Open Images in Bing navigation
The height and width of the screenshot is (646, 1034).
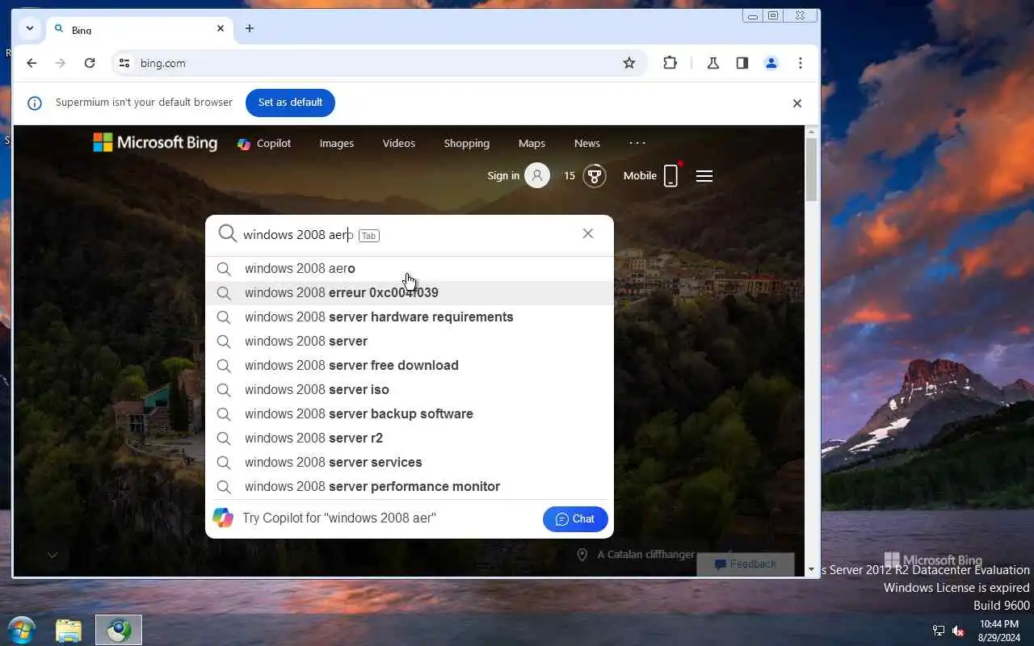pos(337,144)
